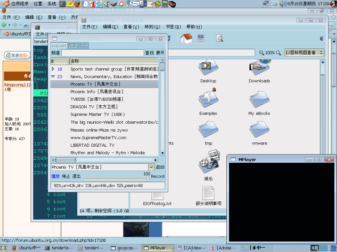Click Firefox back arrow button
This screenshot has height=252, width=337.
click(x=4, y=25)
